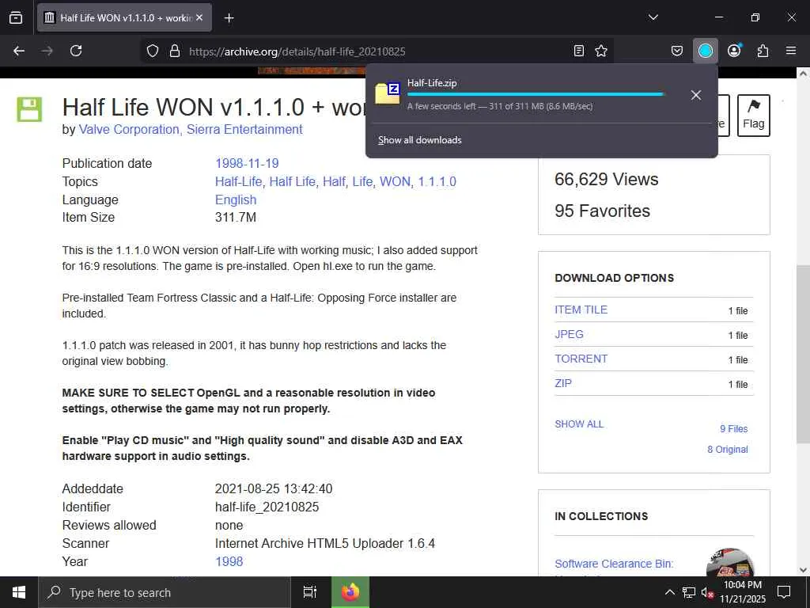Cancel the Half-Life.zip download
810x608 pixels.
click(696, 95)
